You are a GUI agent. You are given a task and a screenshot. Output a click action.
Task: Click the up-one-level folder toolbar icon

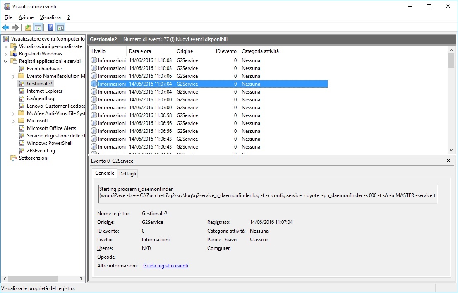[x=28, y=27]
